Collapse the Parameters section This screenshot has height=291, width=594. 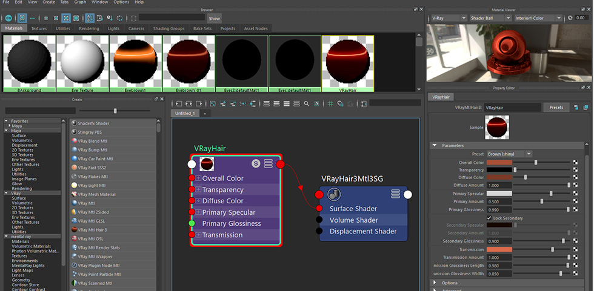point(435,145)
